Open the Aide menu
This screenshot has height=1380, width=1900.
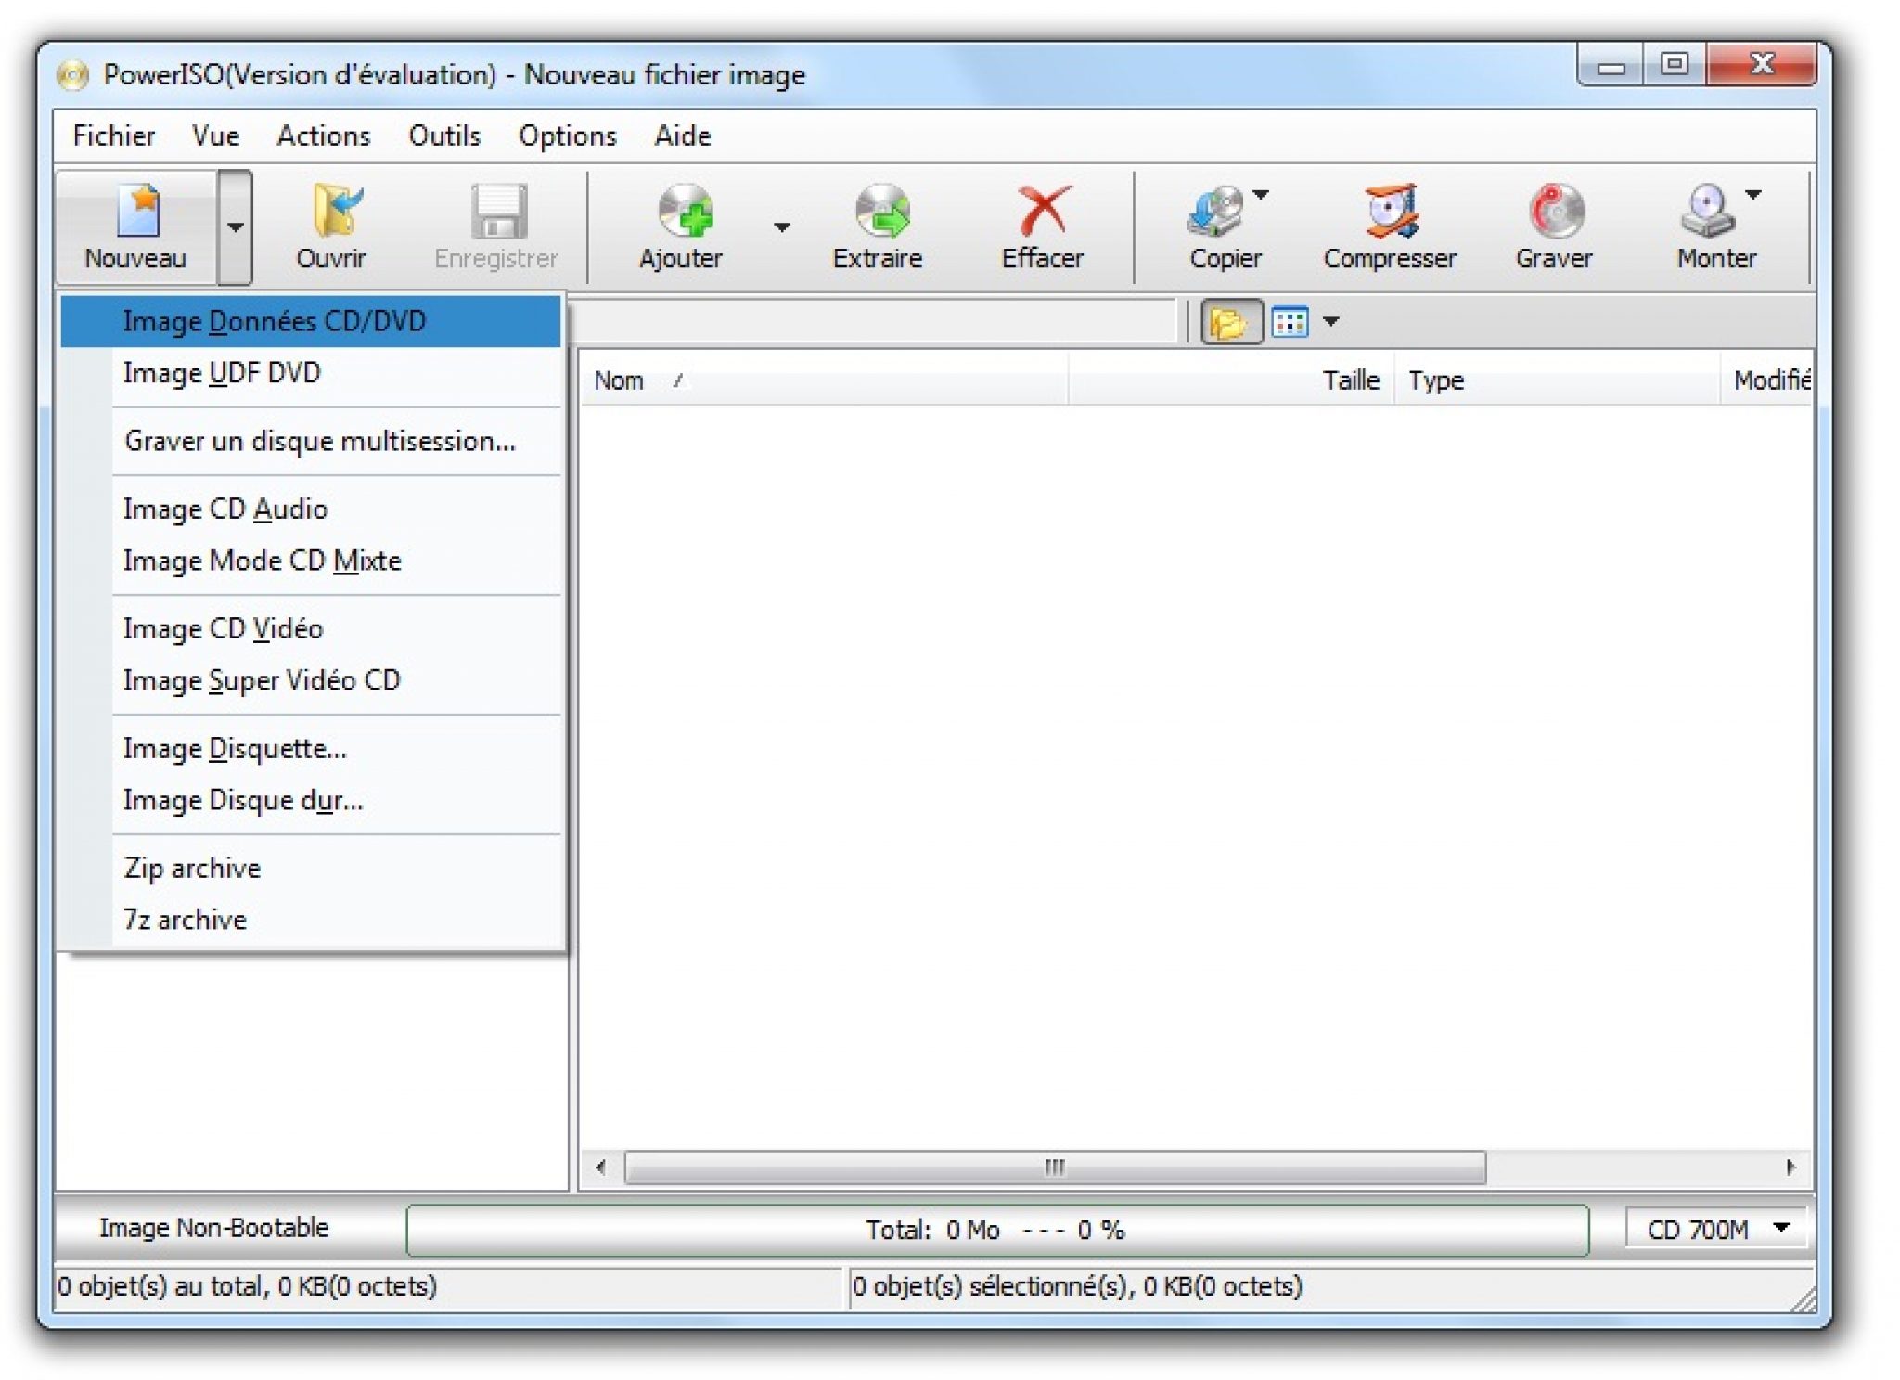click(x=683, y=136)
